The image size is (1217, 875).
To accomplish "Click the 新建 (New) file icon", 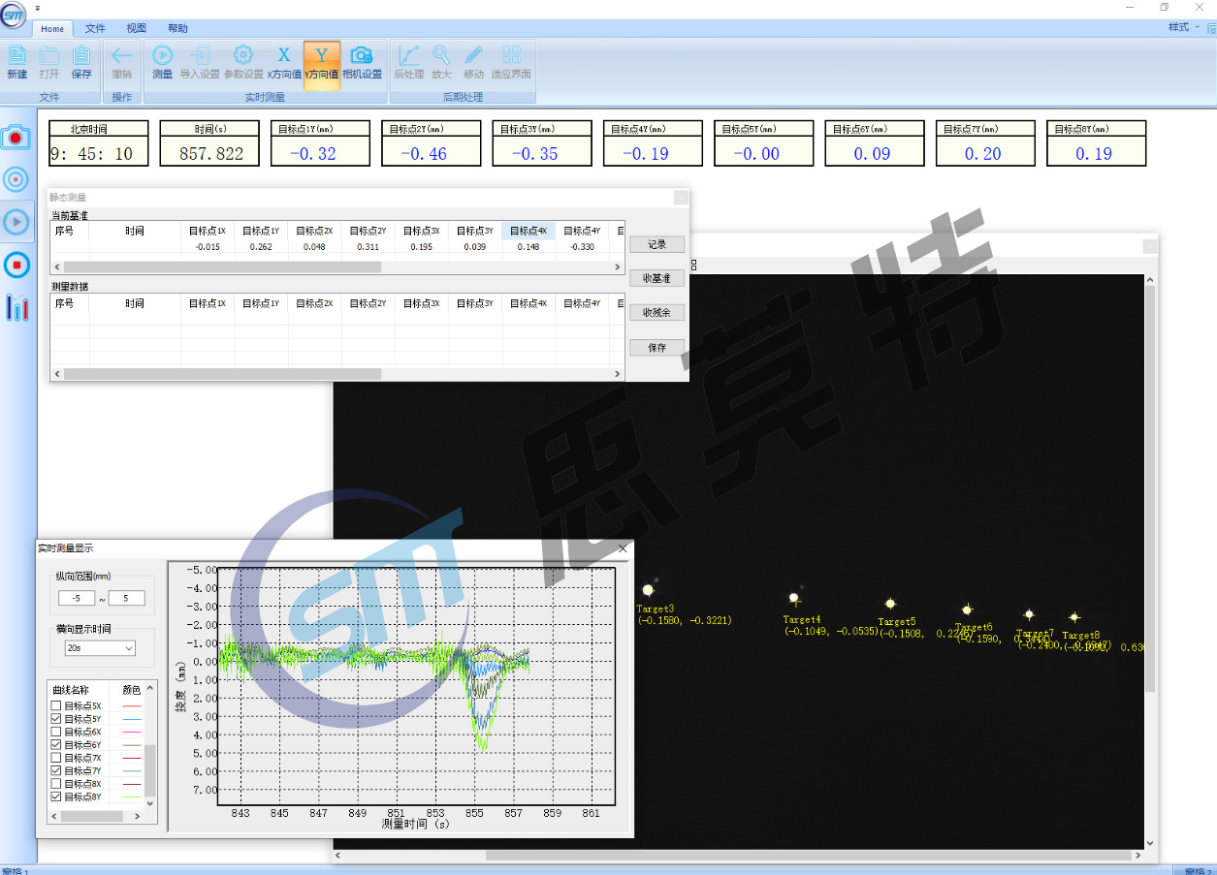I will [17, 62].
